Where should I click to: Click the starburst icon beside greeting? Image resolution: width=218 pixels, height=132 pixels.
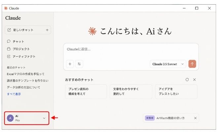pos(92,31)
